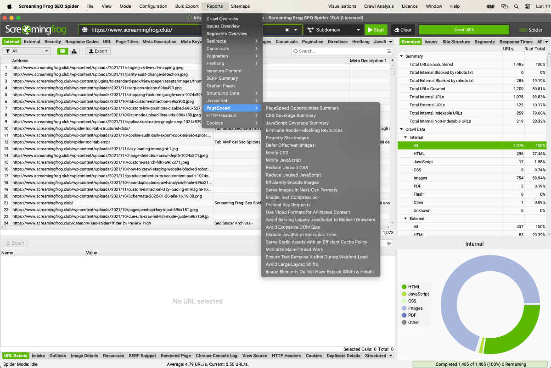Click the Clear button
Viewport: 551px width, 368px height.
403,29
